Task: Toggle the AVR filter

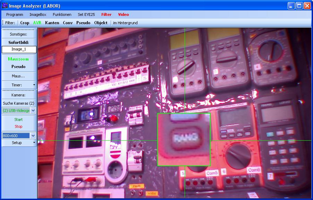Action: [x=37, y=23]
